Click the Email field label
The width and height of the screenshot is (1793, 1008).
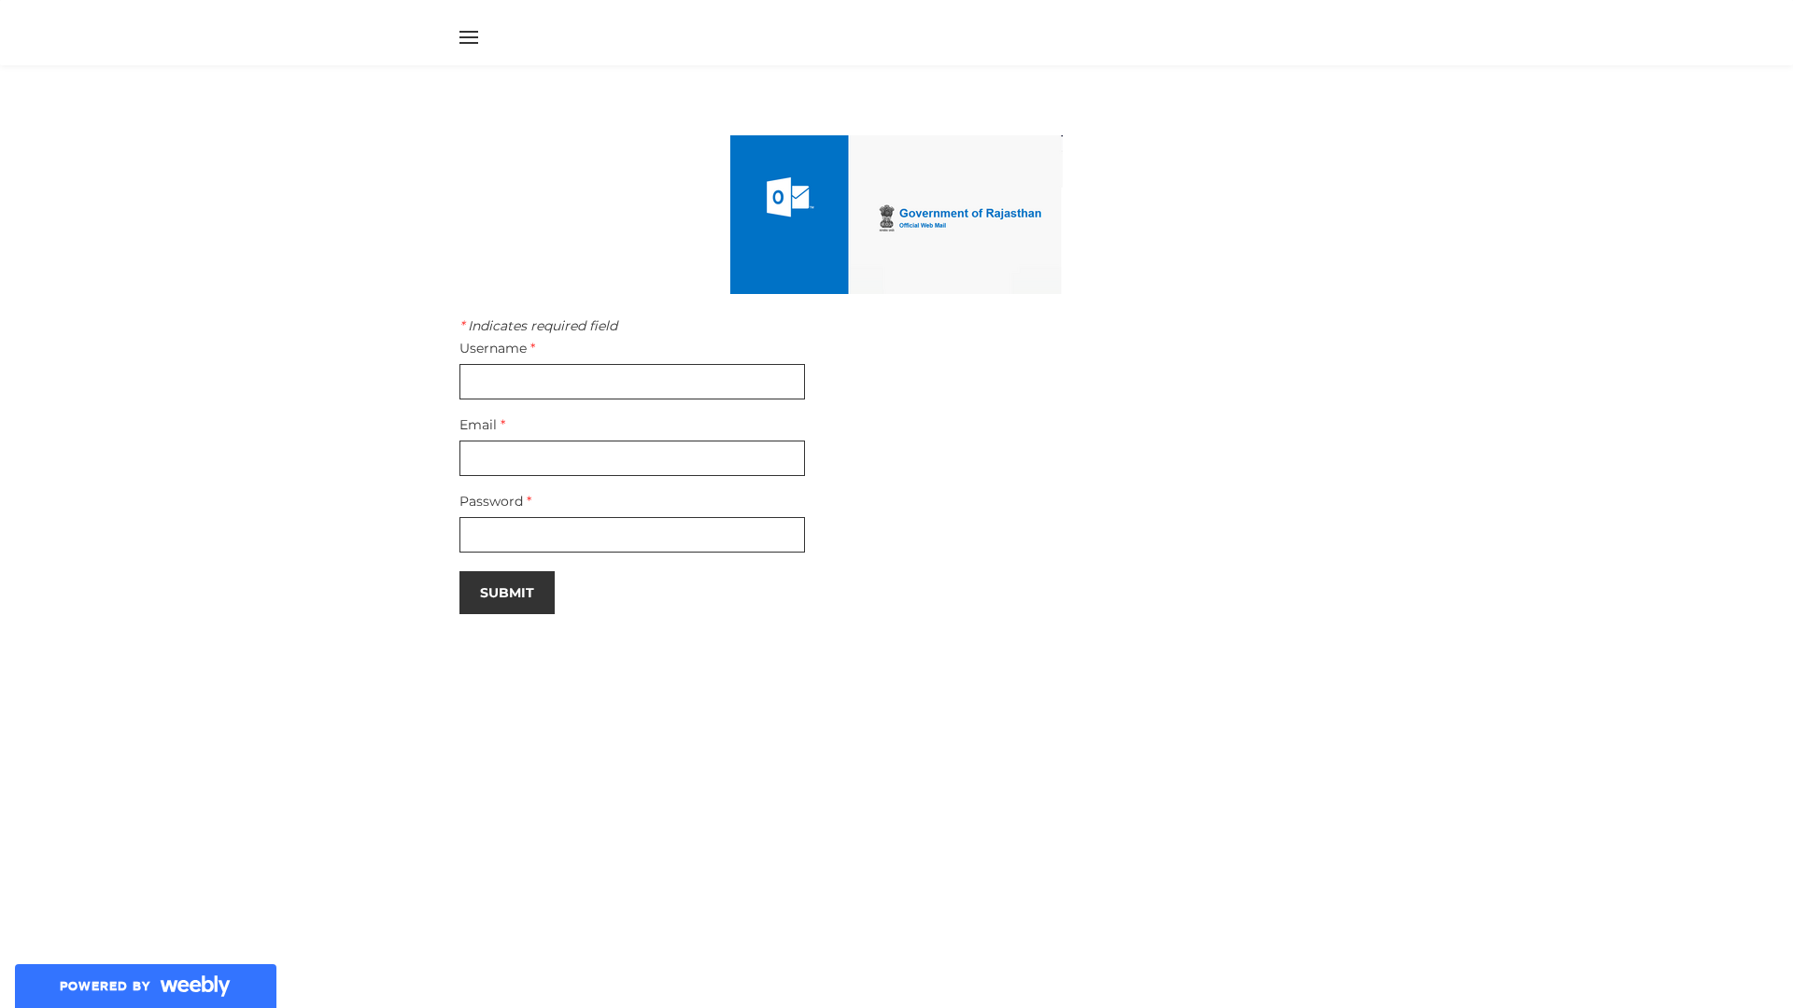[479, 425]
